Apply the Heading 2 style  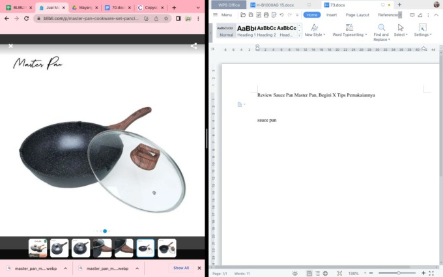[x=266, y=31]
